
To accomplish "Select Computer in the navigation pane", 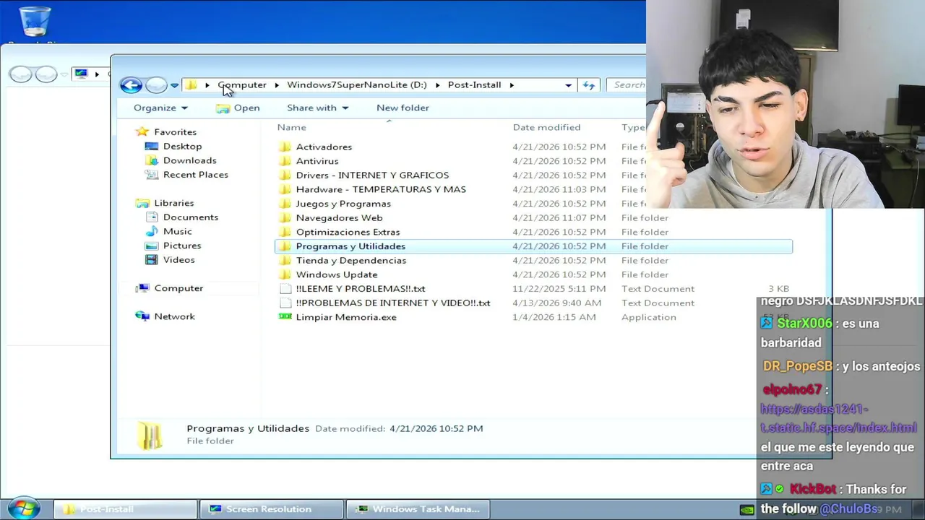I will pyautogui.click(x=178, y=288).
